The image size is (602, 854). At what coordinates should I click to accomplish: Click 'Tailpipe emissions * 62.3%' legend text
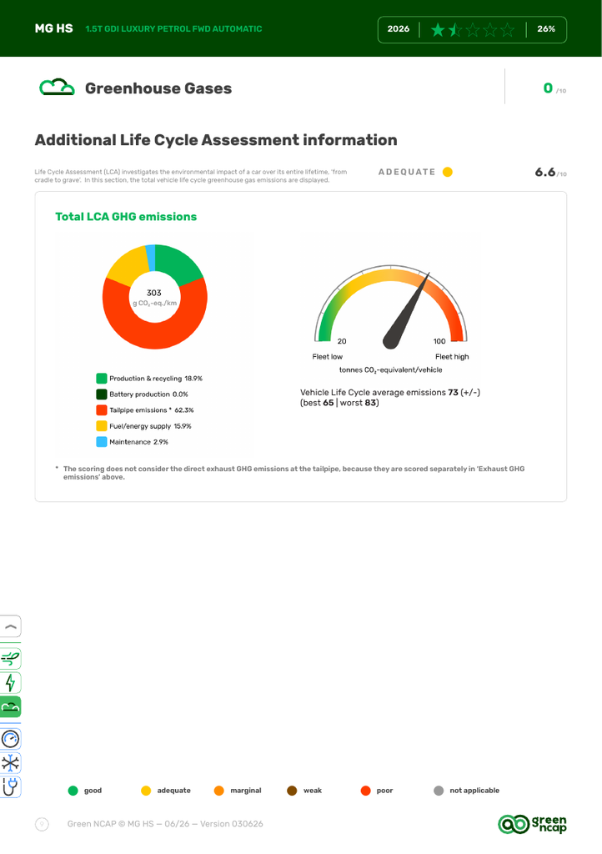(x=151, y=410)
